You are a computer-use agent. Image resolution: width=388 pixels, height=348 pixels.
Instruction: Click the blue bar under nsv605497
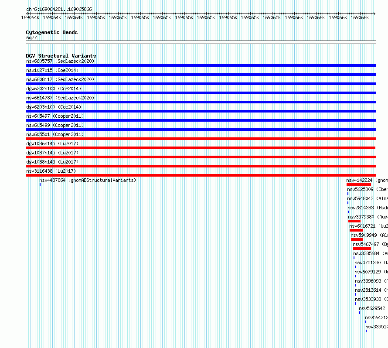201,120
